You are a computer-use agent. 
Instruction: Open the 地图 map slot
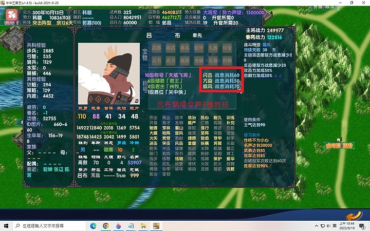pyautogui.click(x=185, y=61)
